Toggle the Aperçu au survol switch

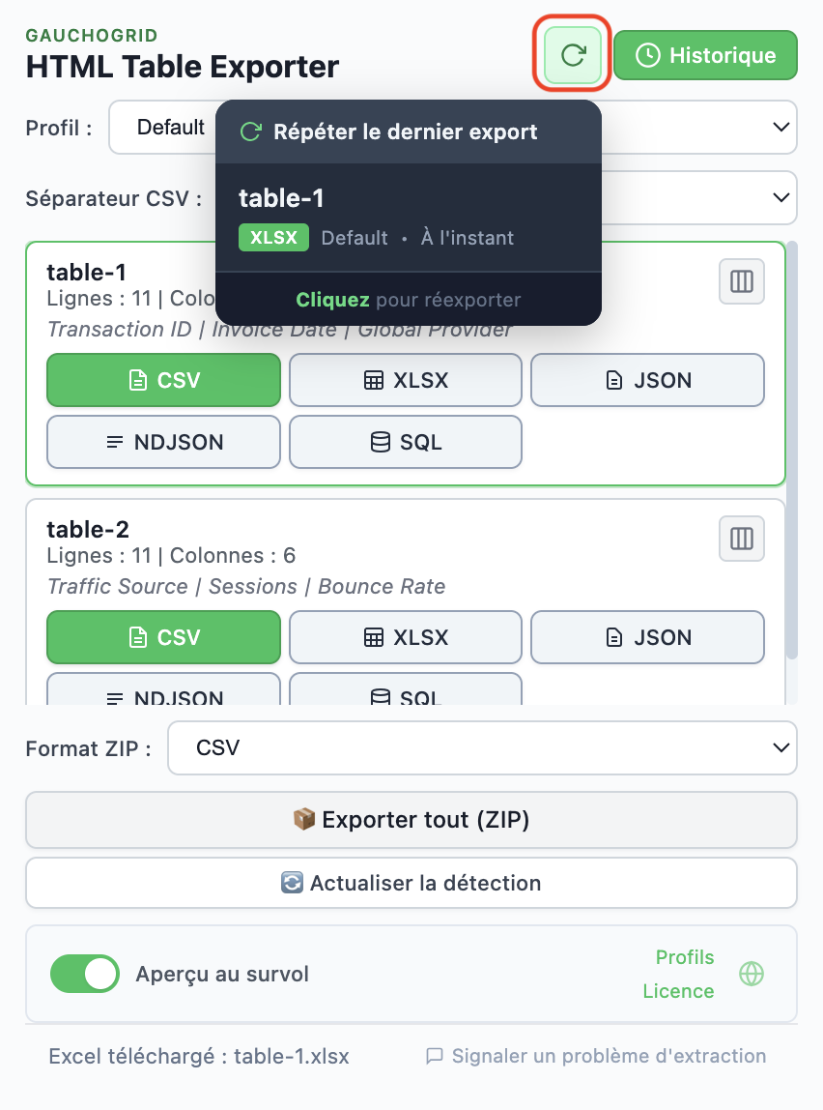click(x=85, y=974)
